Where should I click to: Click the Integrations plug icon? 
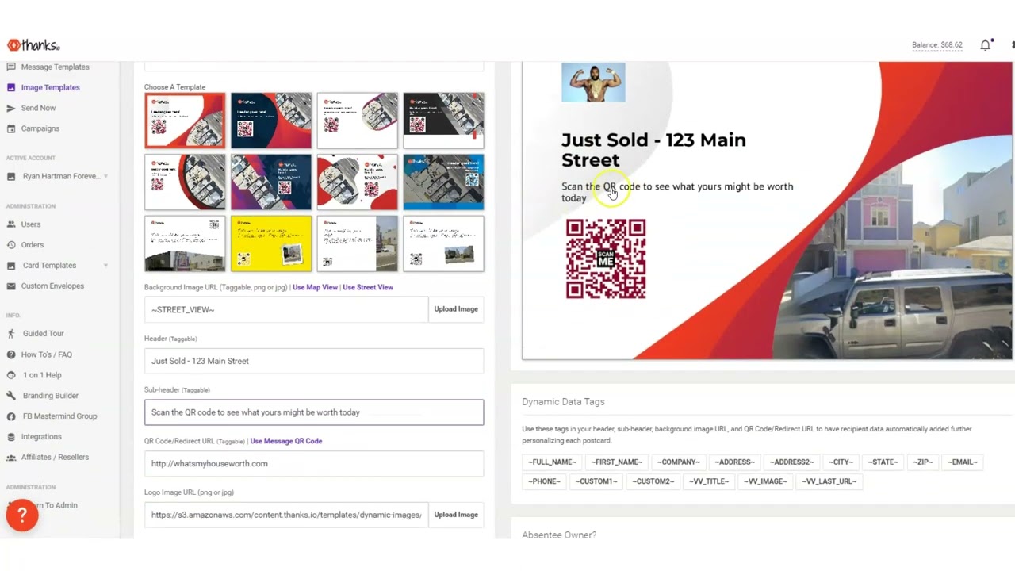(x=11, y=437)
